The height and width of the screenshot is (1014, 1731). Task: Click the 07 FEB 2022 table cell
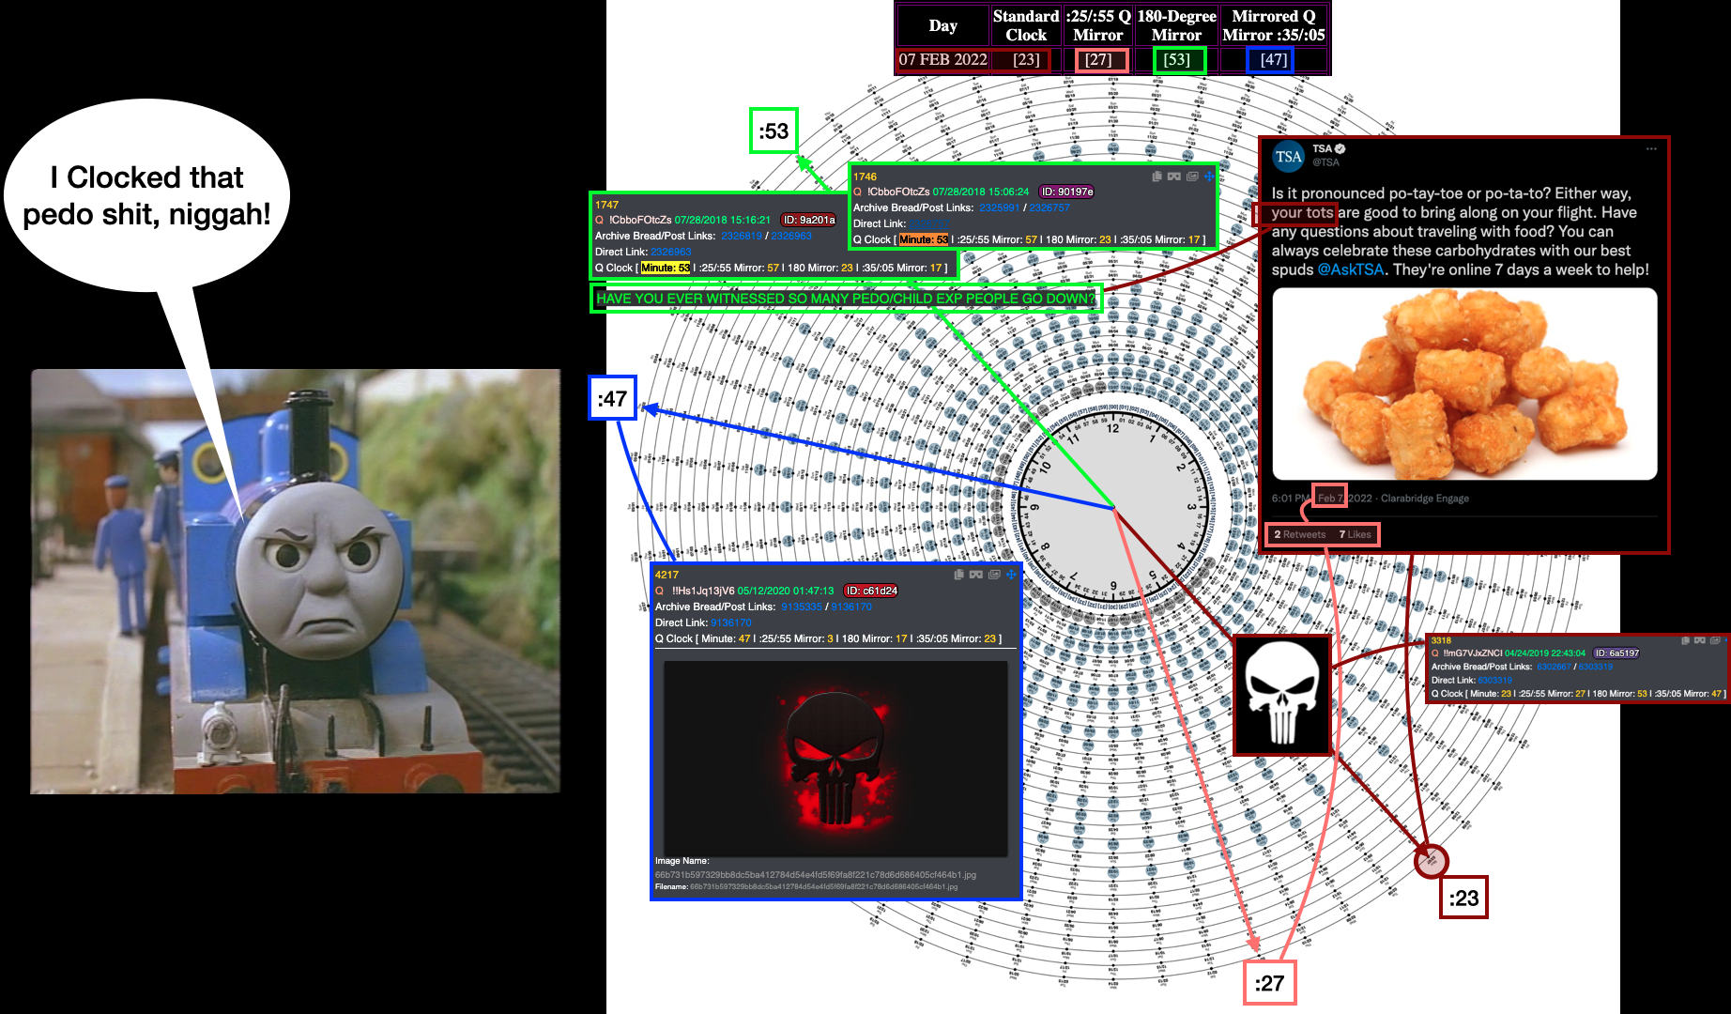(x=942, y=59)
